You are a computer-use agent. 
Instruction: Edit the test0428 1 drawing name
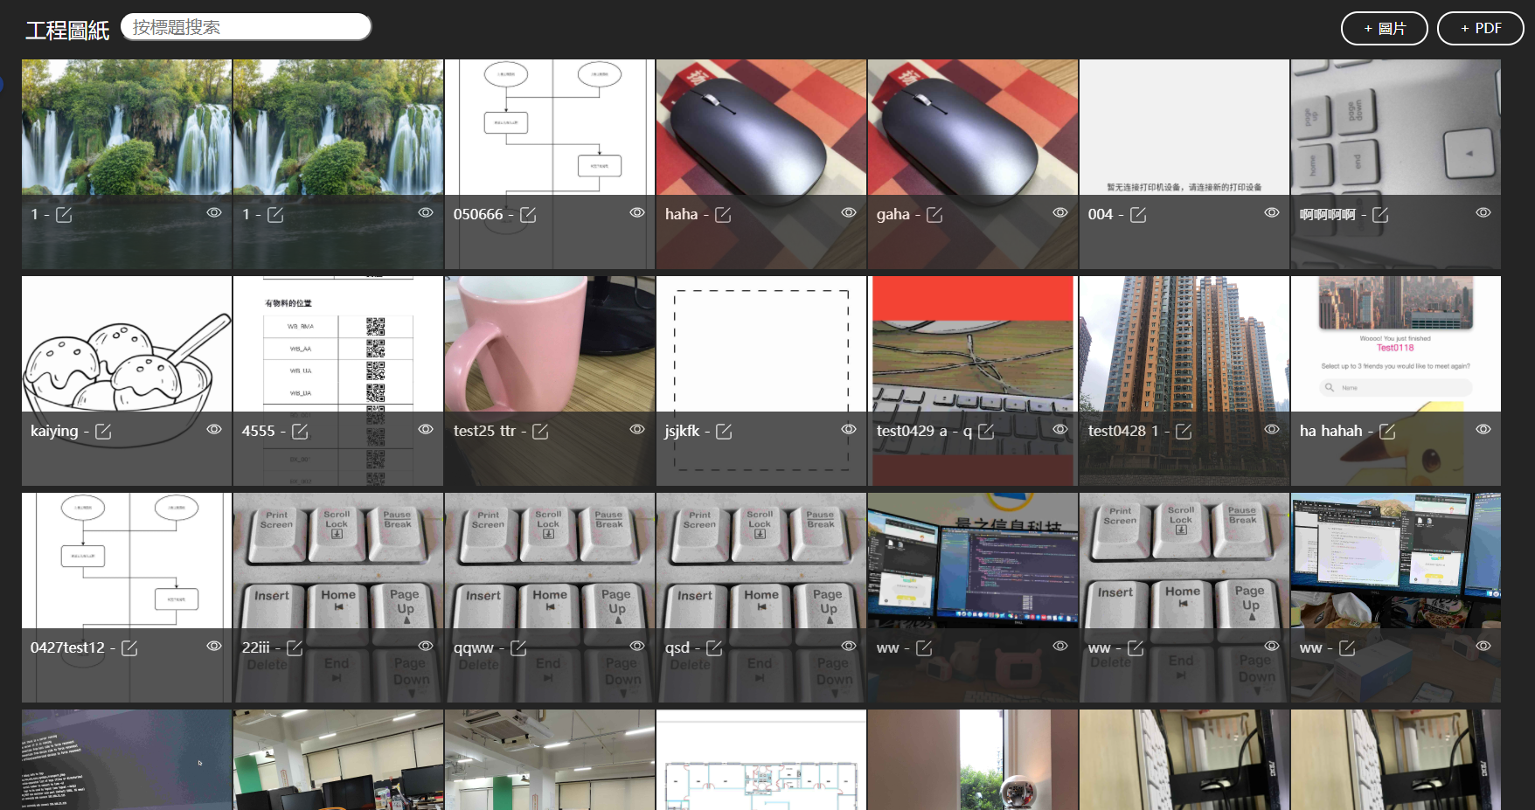(x=1184, y=431)
